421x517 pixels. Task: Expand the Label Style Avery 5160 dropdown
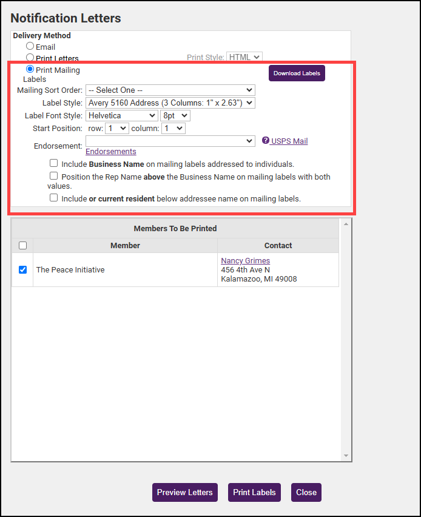click(x=170, y=103)
